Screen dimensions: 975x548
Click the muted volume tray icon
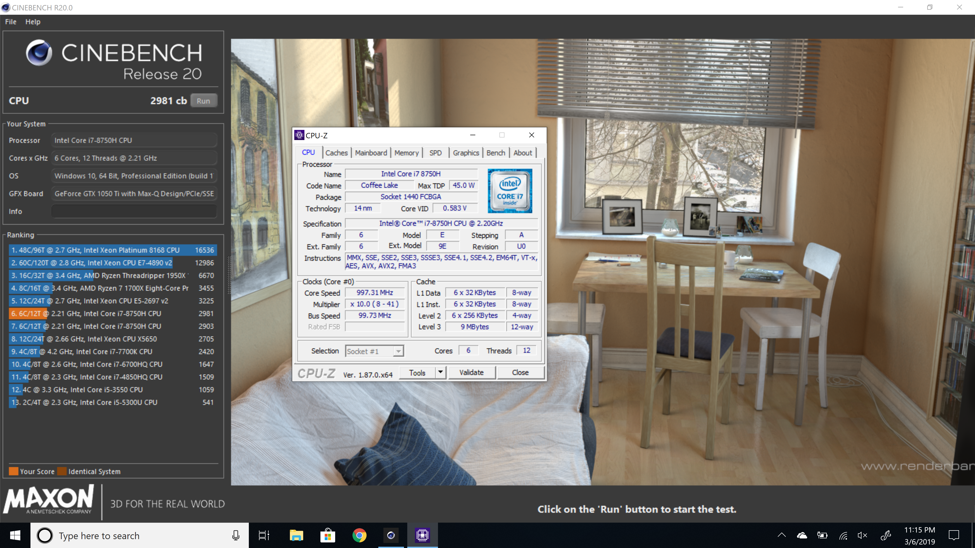coord(863,536)
